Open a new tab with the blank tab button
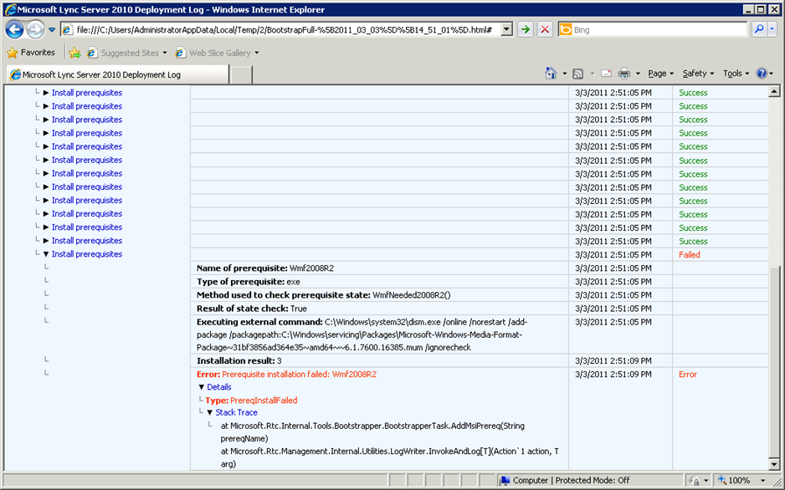This screenshot has height=490, width=785. click(x=241, y=75)
